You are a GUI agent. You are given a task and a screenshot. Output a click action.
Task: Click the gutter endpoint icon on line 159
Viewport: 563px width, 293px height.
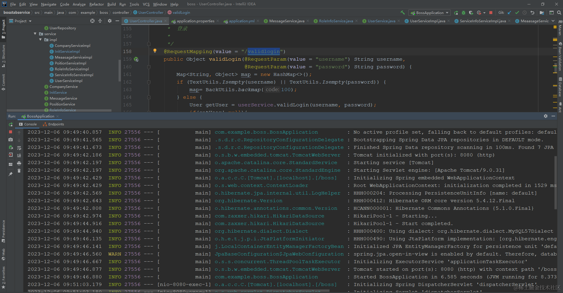coord(136,59)
